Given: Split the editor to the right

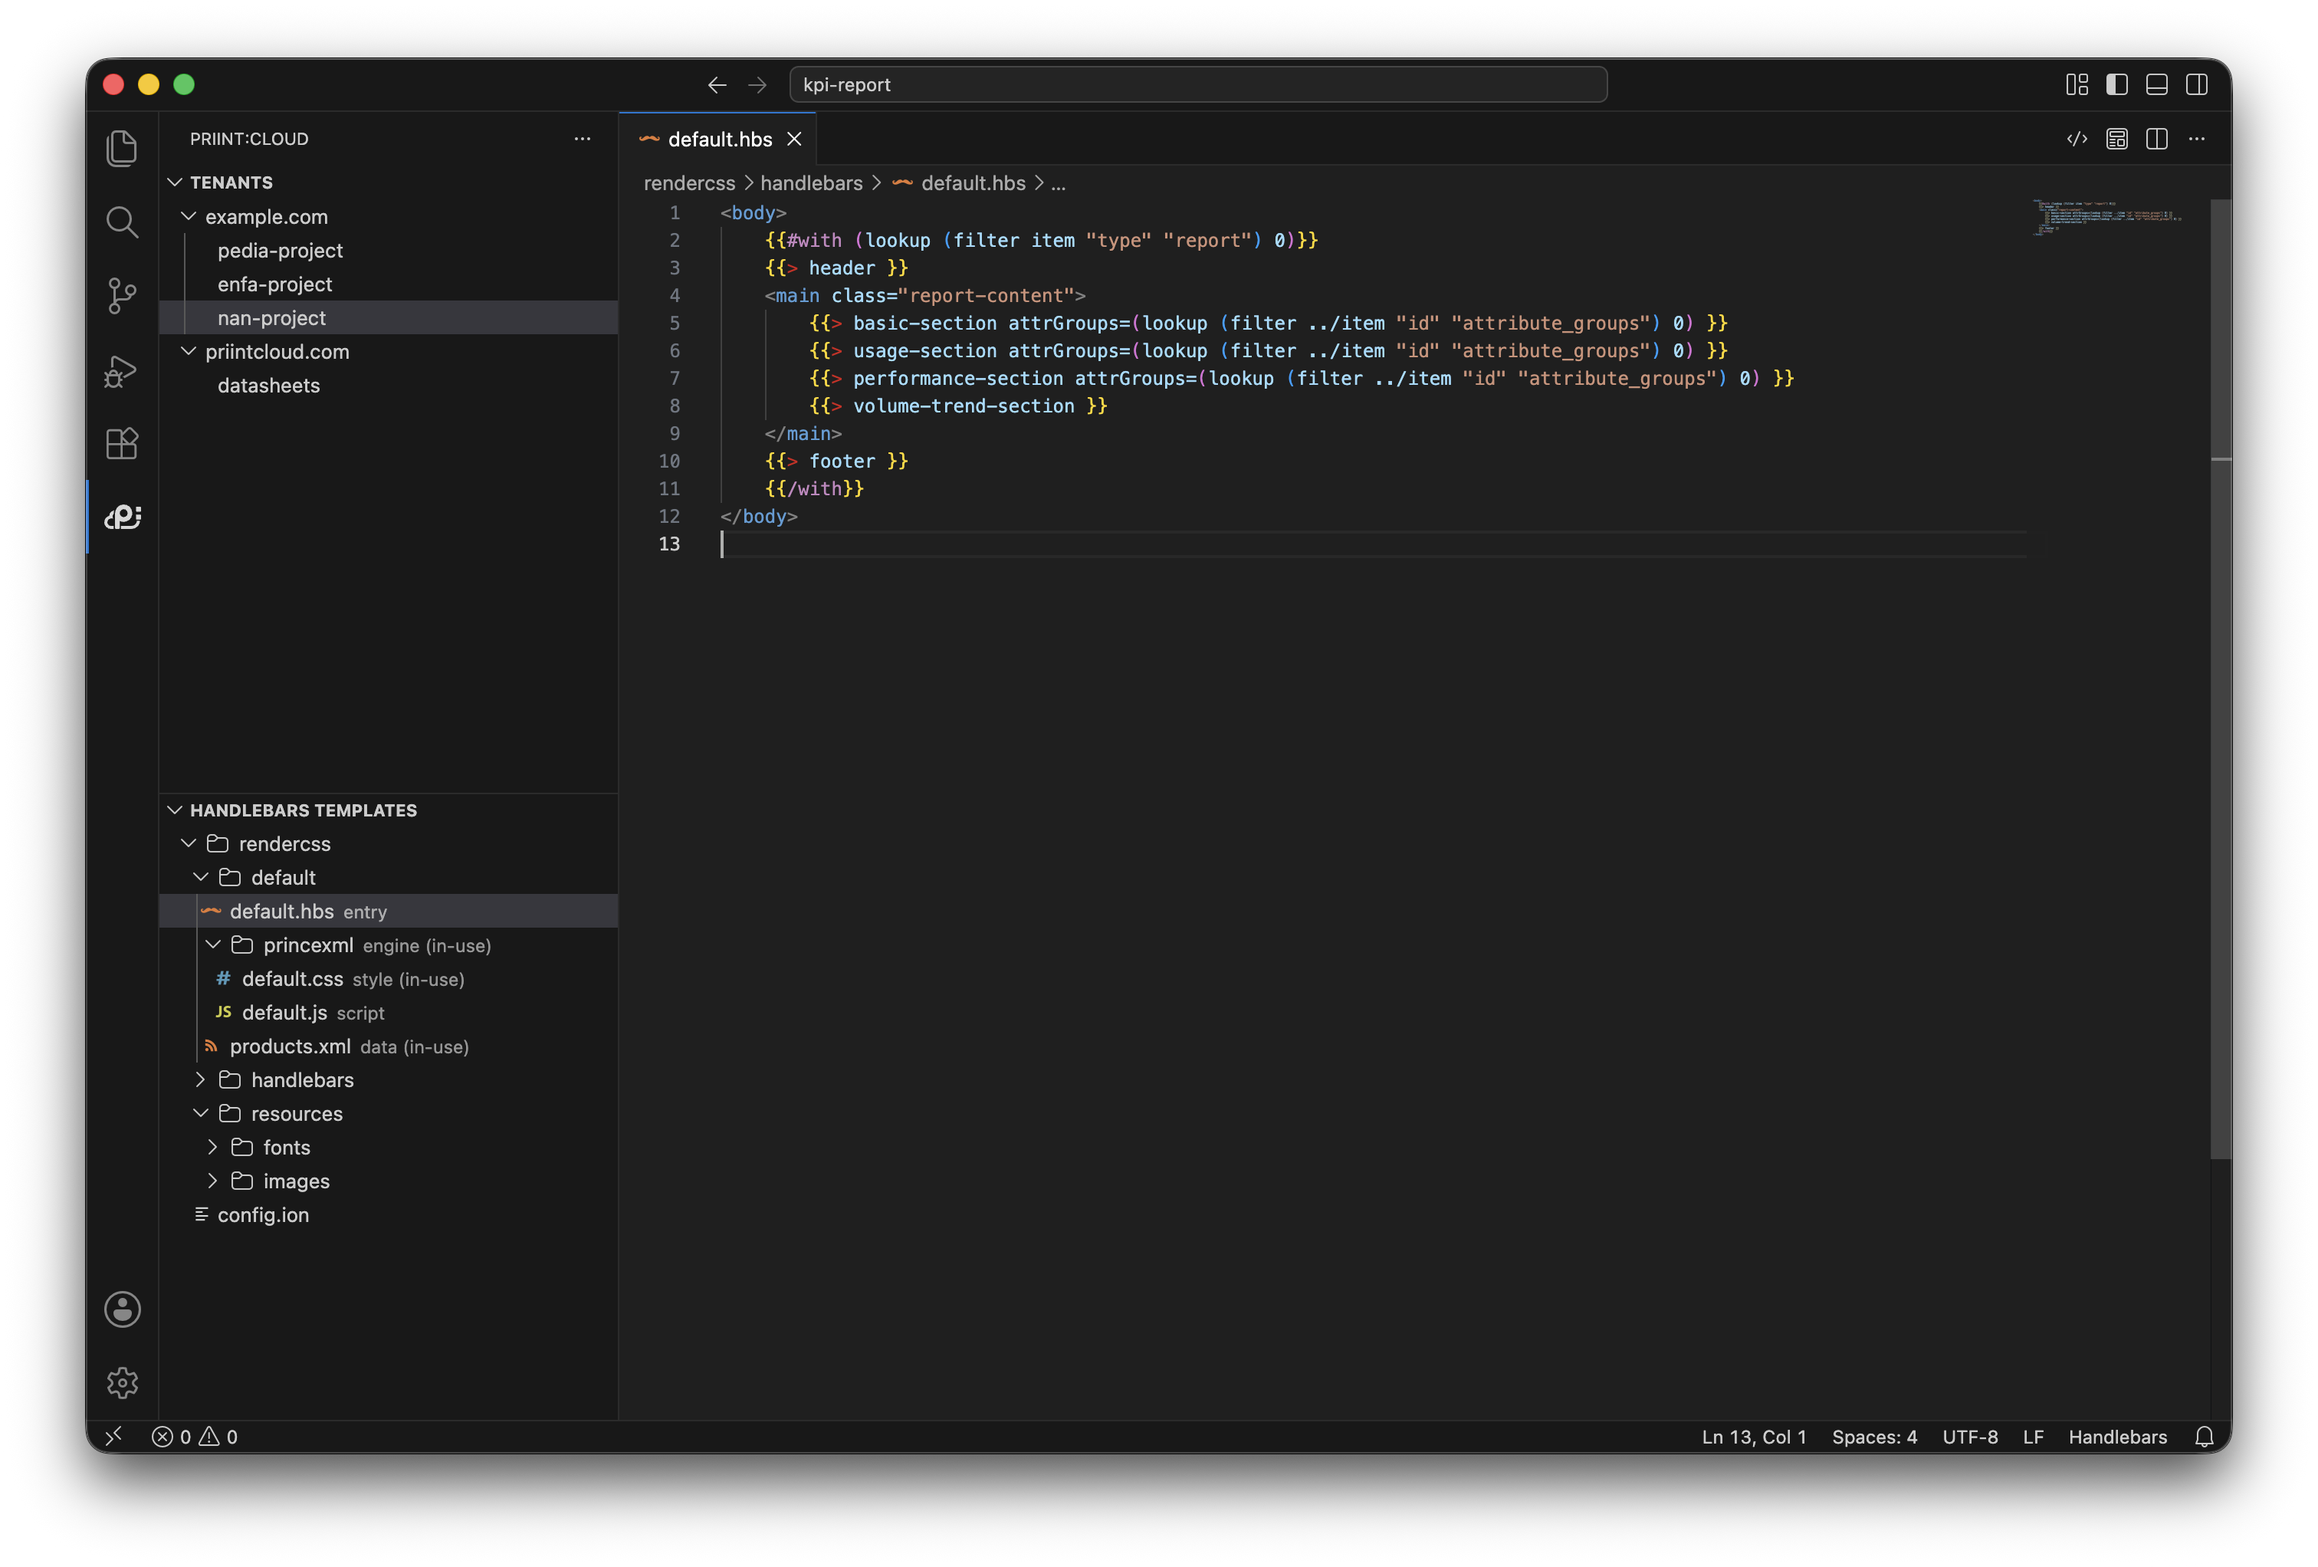Looking at the screenshot, I should 2156,139.
